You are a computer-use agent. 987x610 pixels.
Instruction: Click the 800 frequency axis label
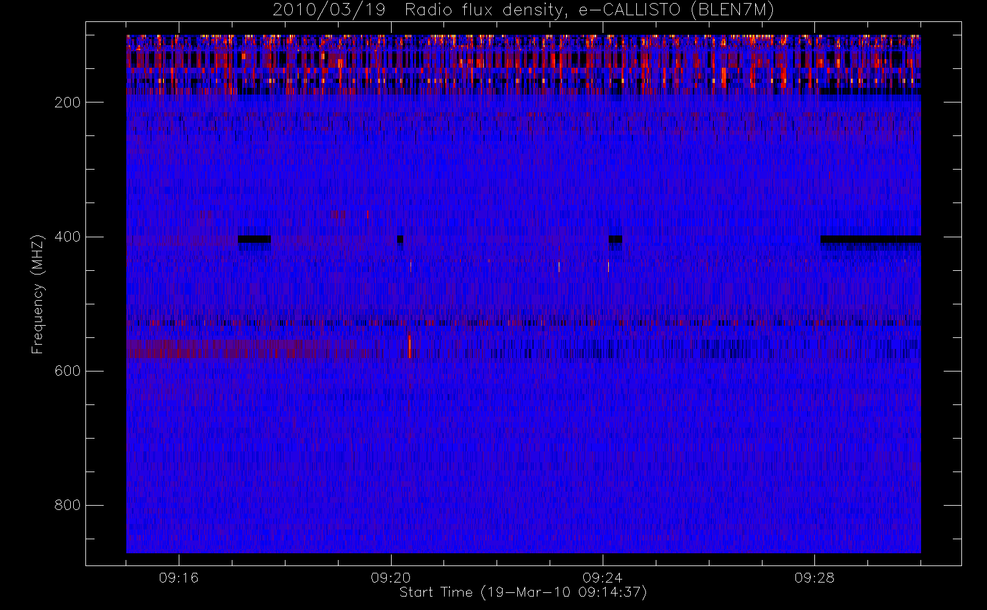click(67, 505)
